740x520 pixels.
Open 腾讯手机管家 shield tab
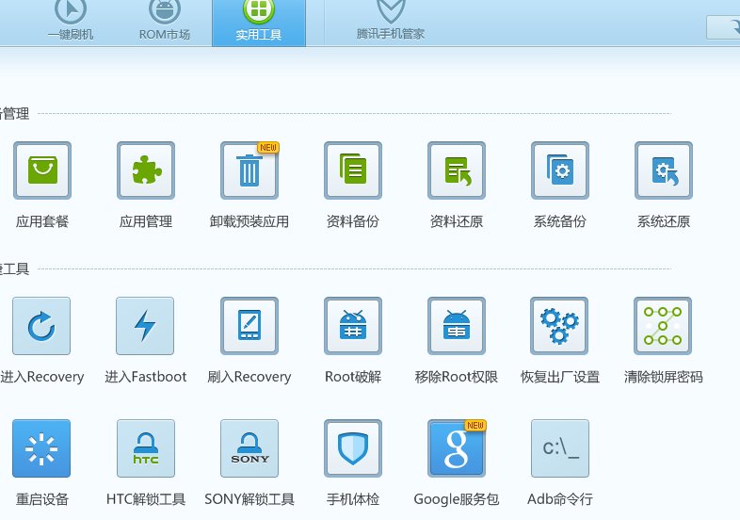click(390, 23)
